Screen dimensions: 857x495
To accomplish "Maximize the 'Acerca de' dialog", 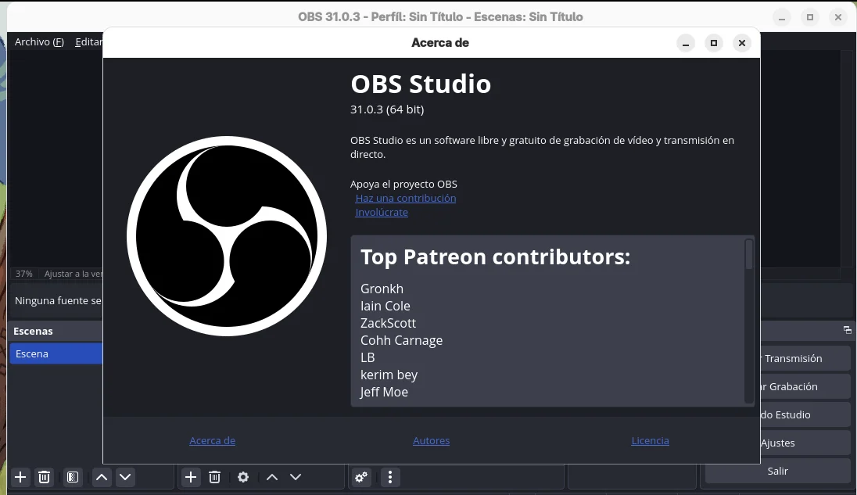I will [714, 42].
